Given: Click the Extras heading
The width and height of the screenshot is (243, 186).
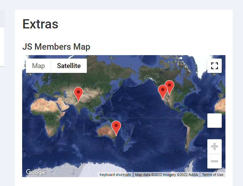Looking at the screenshot, I should coord(40,24).
